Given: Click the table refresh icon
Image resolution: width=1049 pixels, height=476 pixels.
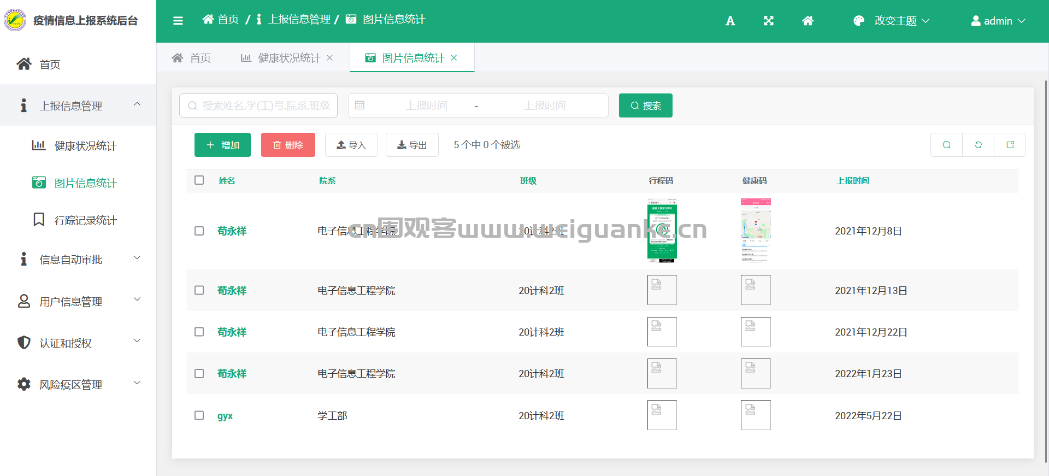Looking at the screenshot, I should (x=978, y=145).
